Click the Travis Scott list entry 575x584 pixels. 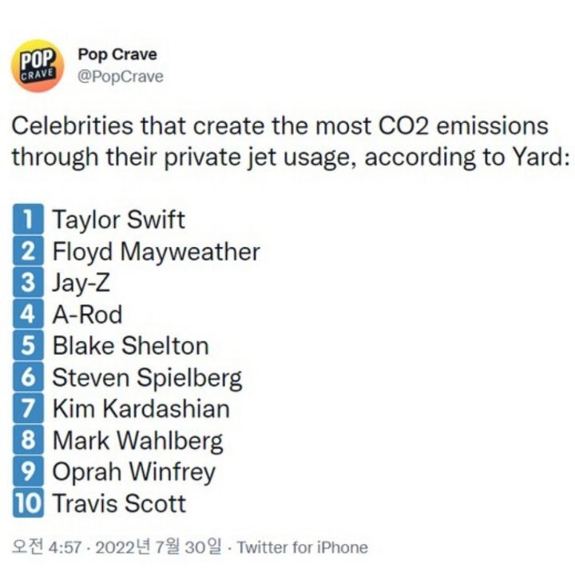pyautogui.click(x=119, y=503)
